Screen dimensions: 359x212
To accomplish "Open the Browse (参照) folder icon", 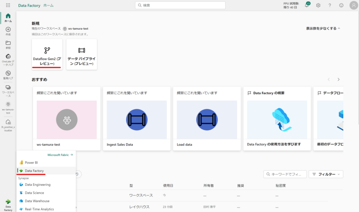I will click(8, 45).
